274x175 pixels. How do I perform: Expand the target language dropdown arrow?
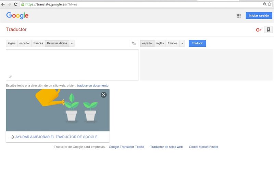click(x=182, y=43)
